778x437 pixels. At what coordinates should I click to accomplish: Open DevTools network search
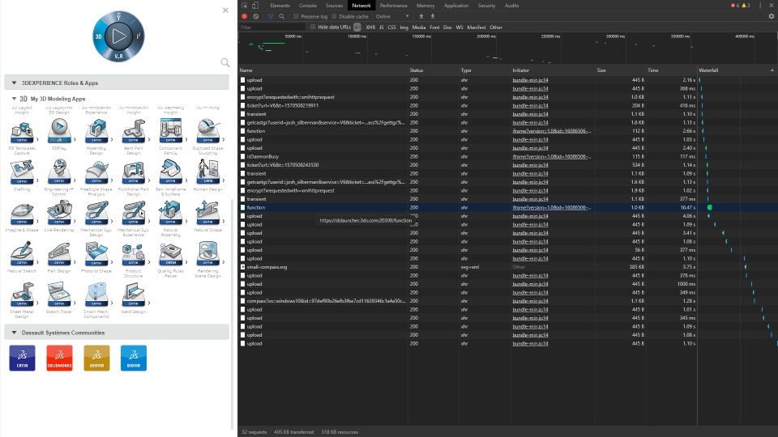282,16
